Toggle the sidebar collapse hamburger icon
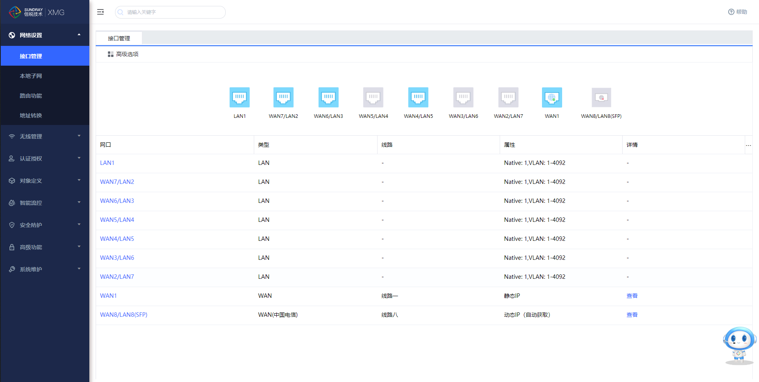The width and height of the screenshot is (759, 382). (x=100, y=12)
